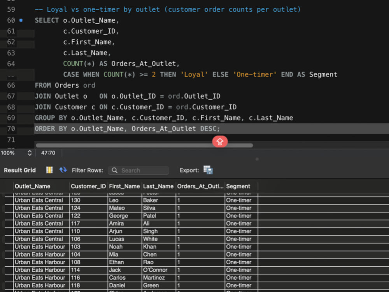Click the comment text on line 59
Screen dimensions: 389x292
[168, 9]
